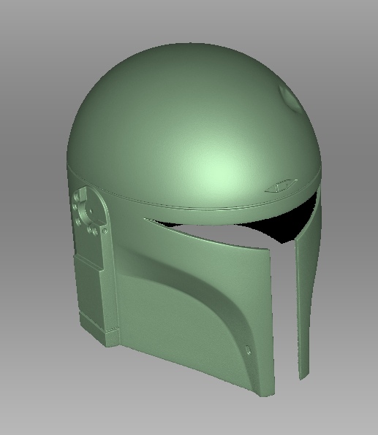Select the large left cheek panel
This screenshot has width=378, height=435.
coord(194,305)
